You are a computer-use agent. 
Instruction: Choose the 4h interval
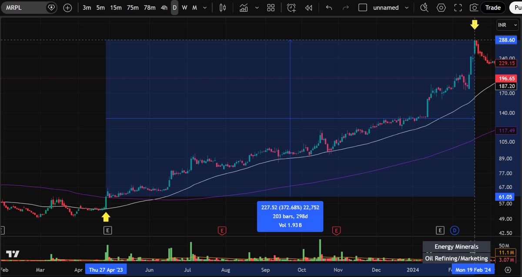pyautogui.click(x=164, y=8)
